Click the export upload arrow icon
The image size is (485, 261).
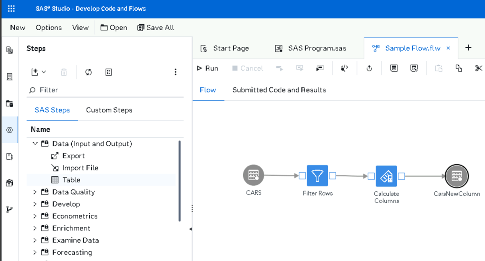click(x=369, y=69)
